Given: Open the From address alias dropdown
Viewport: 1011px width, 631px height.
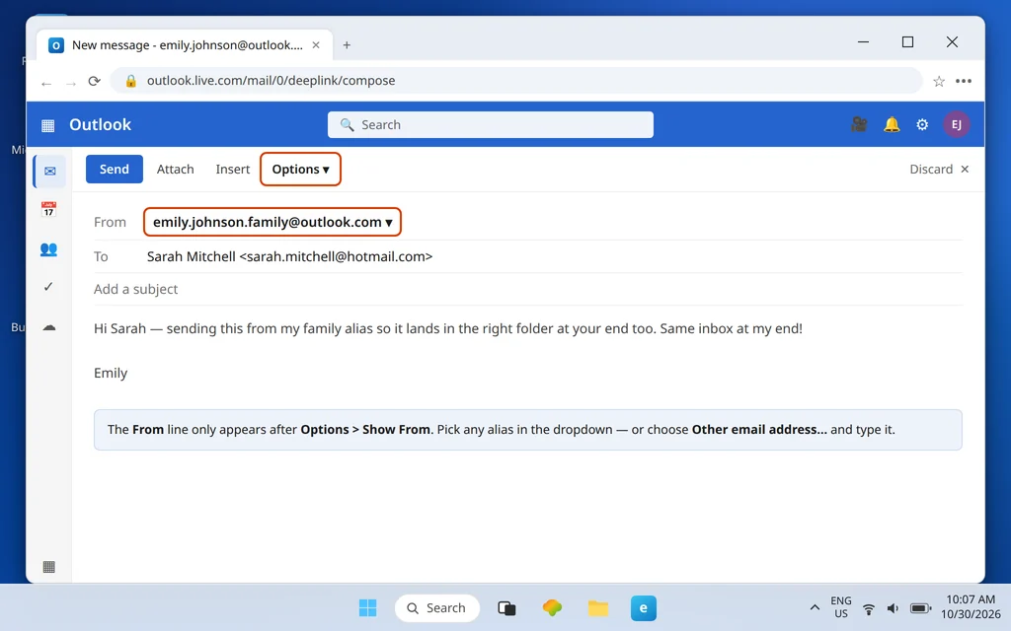Looking at the screenshot, I should click(272, 222).
